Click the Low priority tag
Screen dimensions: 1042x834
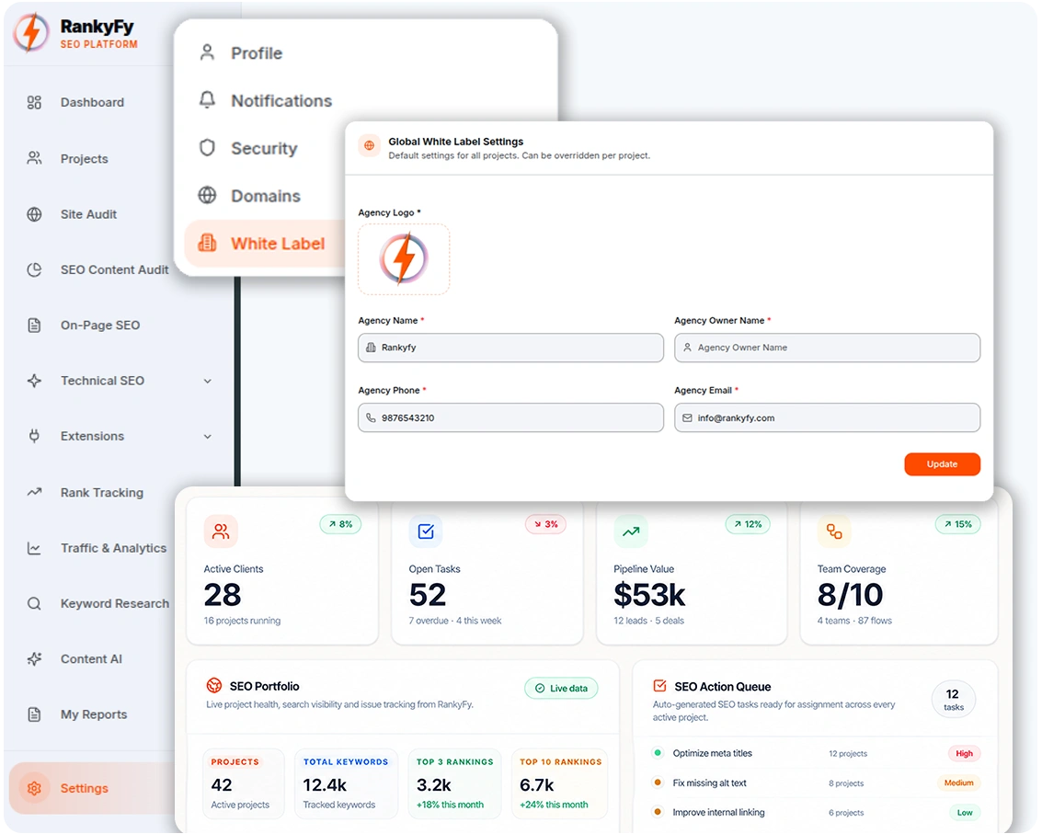[964, 812]
